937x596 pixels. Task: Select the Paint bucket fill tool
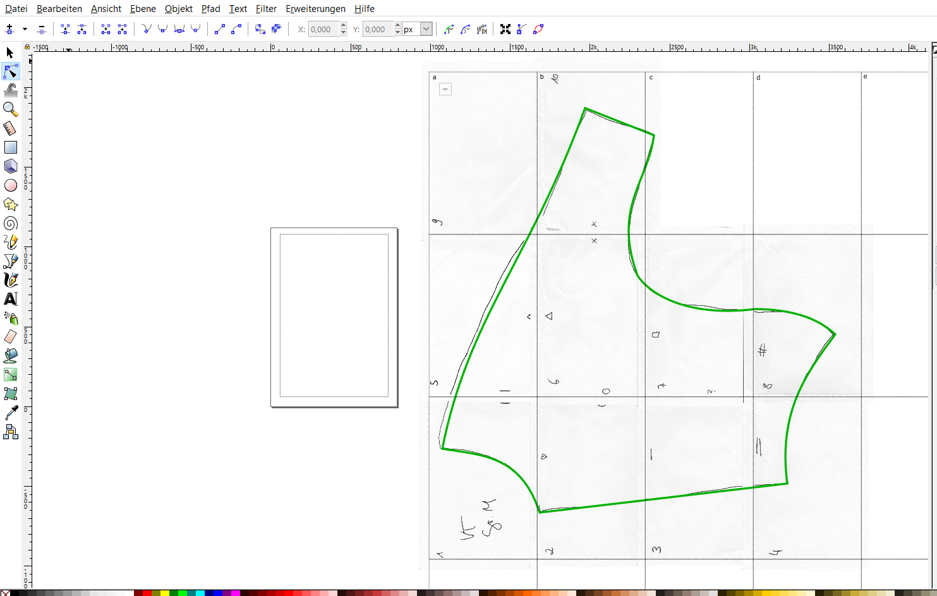[11, 356]
